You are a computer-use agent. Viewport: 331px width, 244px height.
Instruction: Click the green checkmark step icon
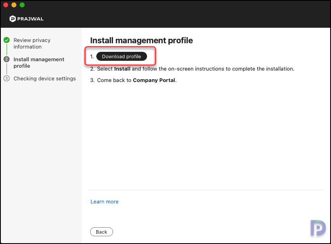(x=7, y=40)
